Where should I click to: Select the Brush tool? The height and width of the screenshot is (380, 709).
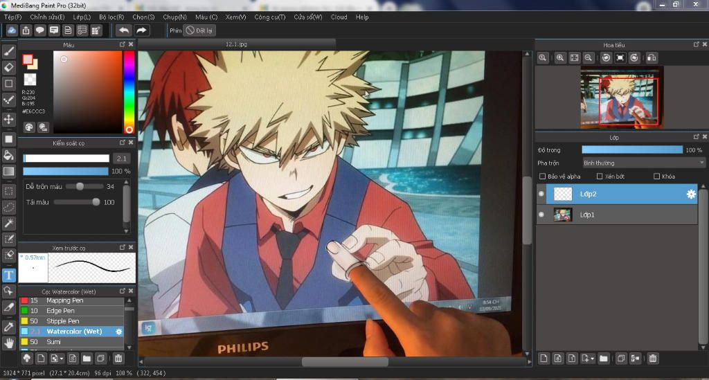tap(8, 51)
